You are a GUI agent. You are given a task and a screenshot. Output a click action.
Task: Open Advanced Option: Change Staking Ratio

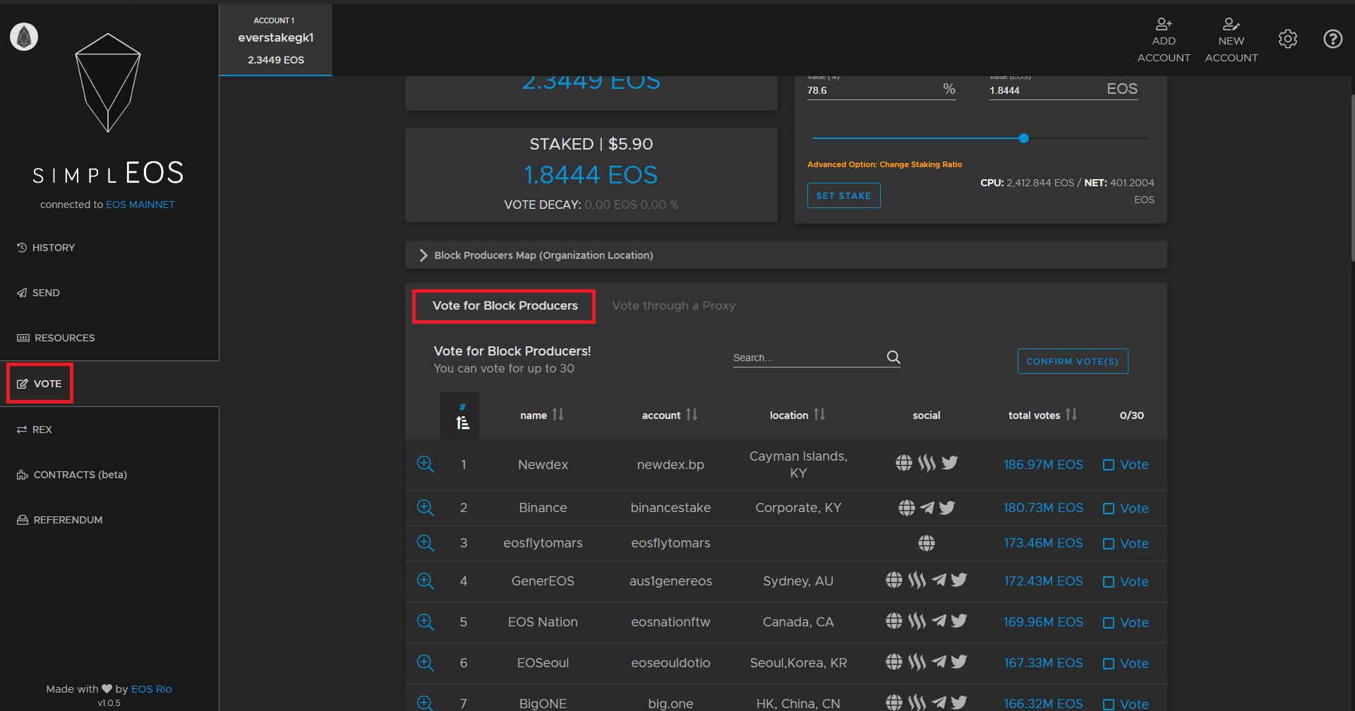tap(884, 164)
